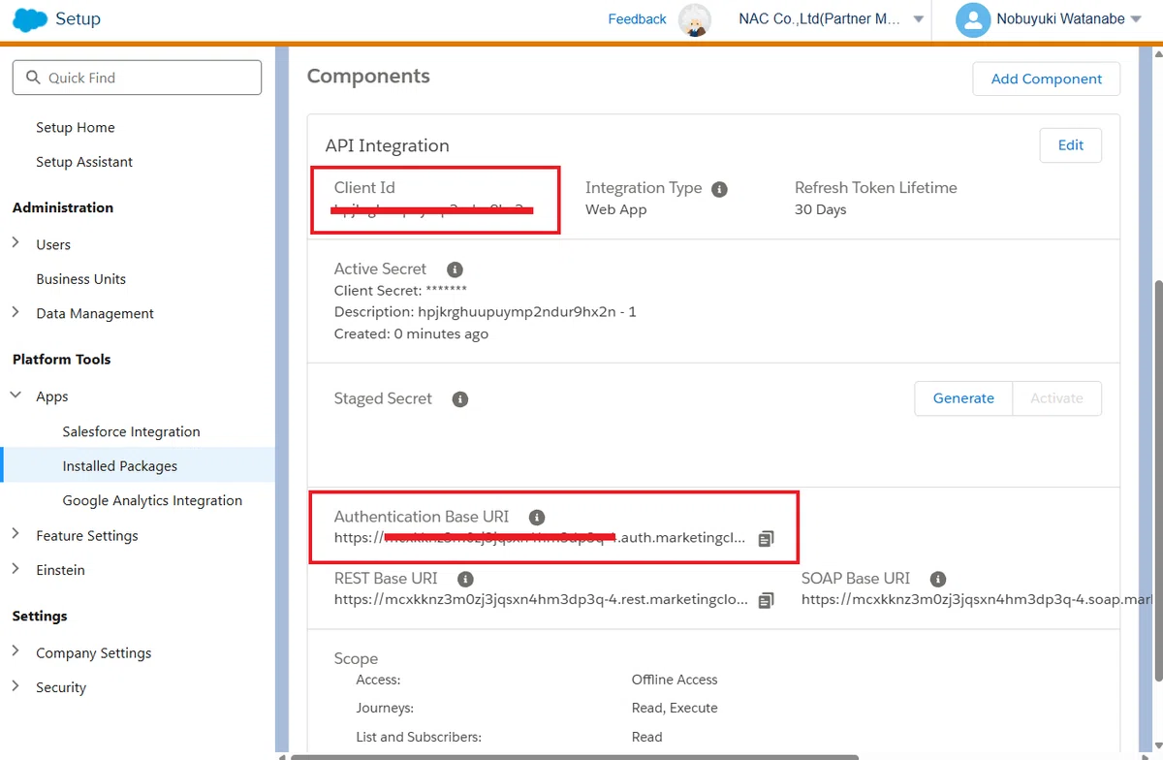This screenshot has width=1163, height=760.
Task: Open the Nobuyuki Watanabe user menu arrow
Action: 1136,19
